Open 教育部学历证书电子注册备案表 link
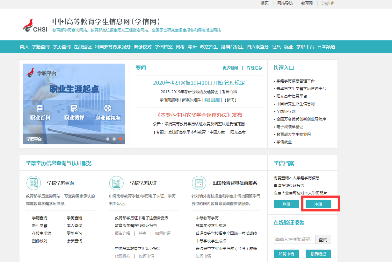 (142, 218)
